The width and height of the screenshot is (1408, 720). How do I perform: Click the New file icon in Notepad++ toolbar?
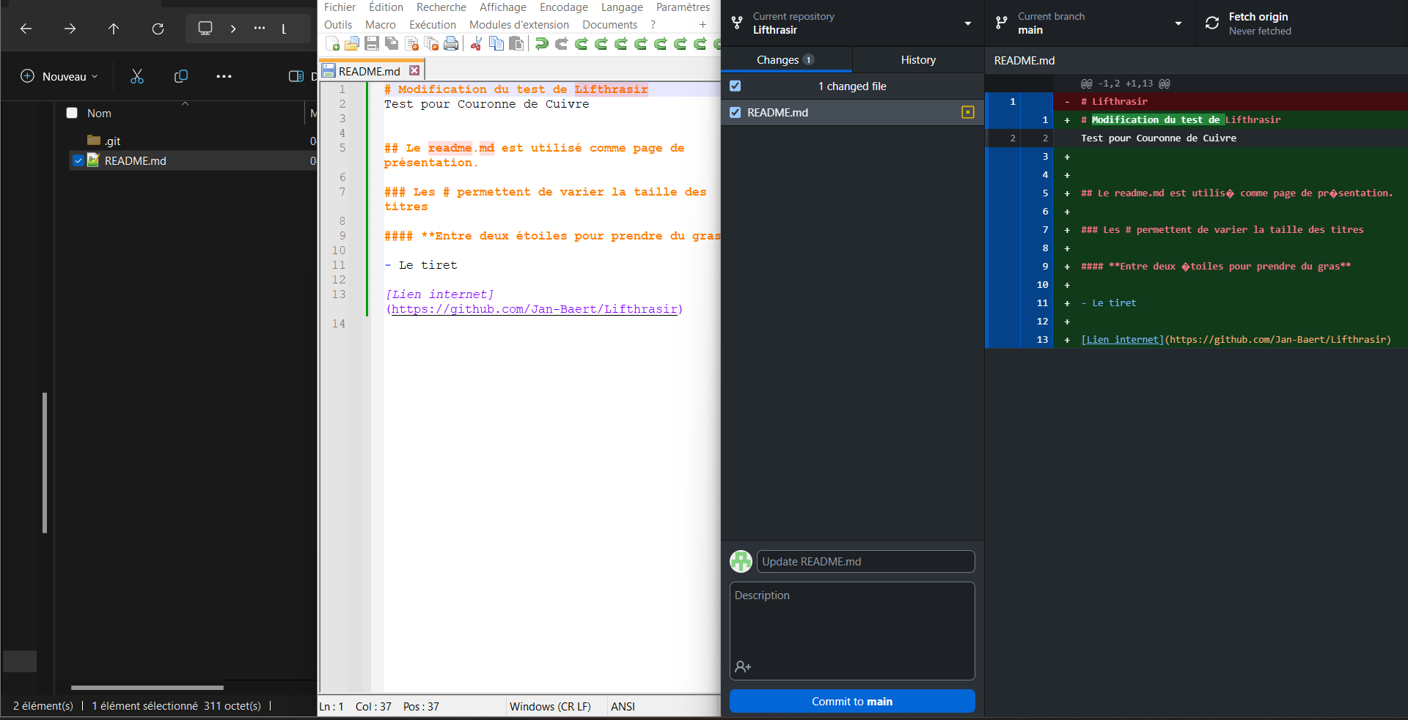coord(332,44)
